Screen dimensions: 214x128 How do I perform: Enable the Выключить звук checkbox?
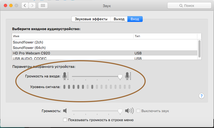(x=138, y=111)
